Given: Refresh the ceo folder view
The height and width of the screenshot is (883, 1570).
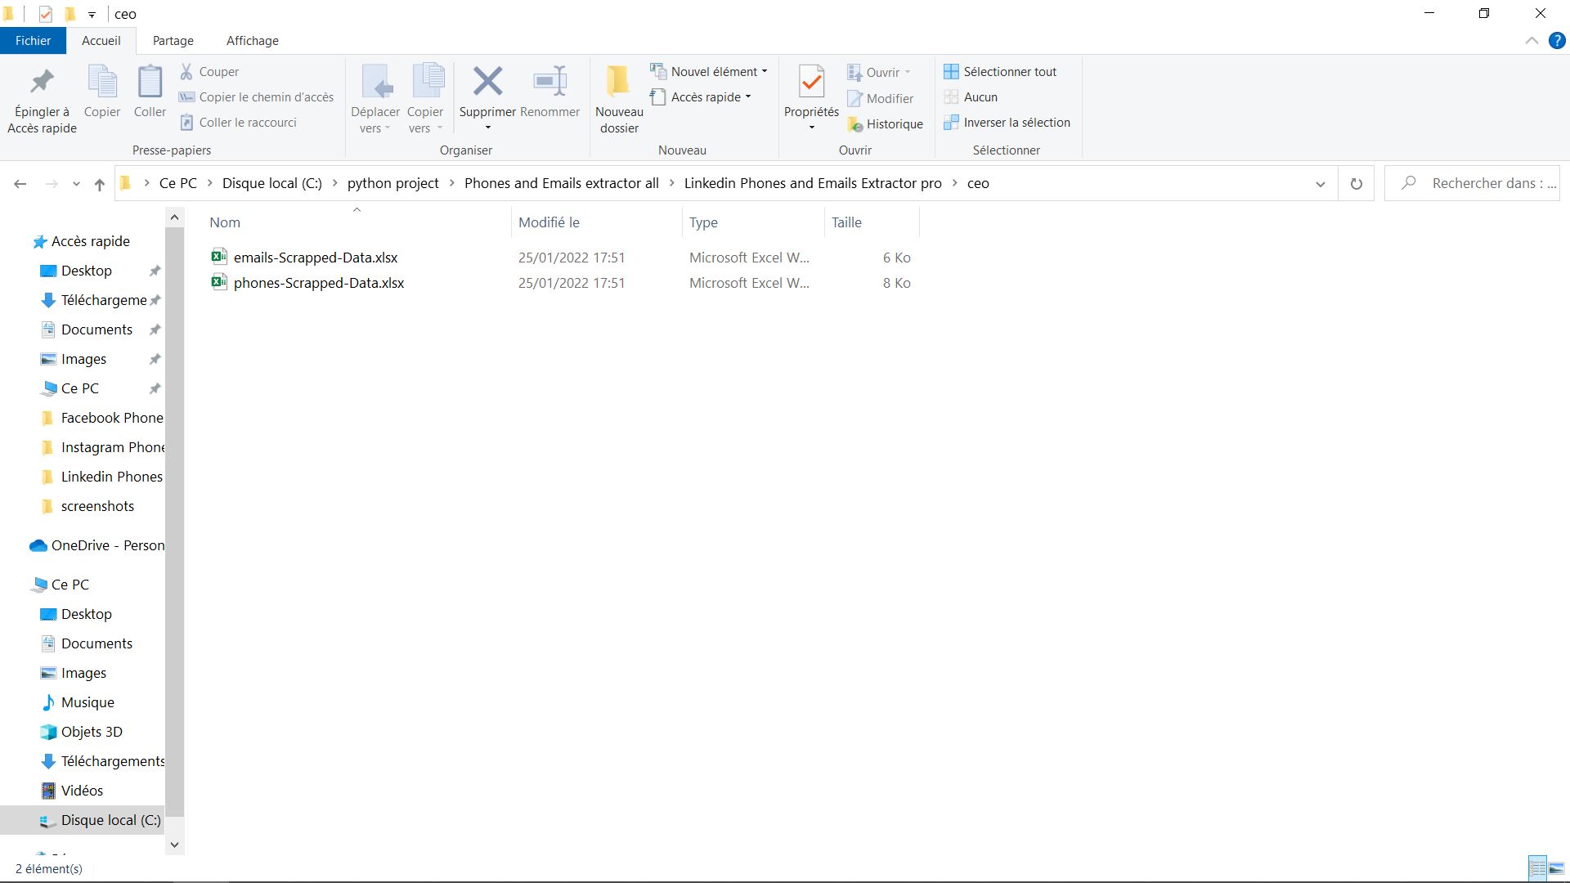Looking at the screenshot, I should pyautogui.click(x=1356, y=184).
